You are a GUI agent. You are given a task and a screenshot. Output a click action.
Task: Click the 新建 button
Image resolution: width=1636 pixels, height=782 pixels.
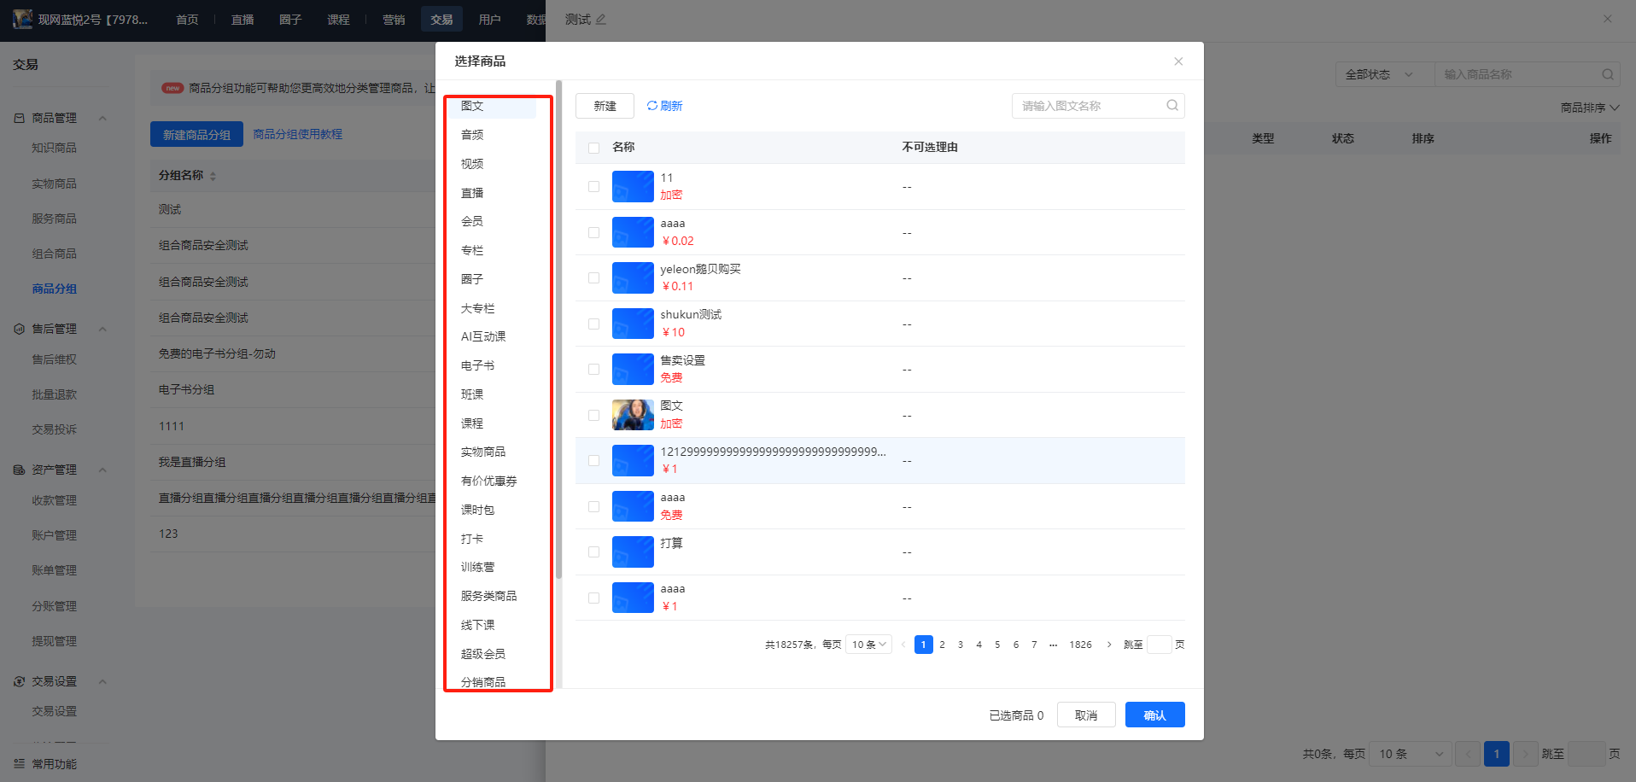click(605, 106)
